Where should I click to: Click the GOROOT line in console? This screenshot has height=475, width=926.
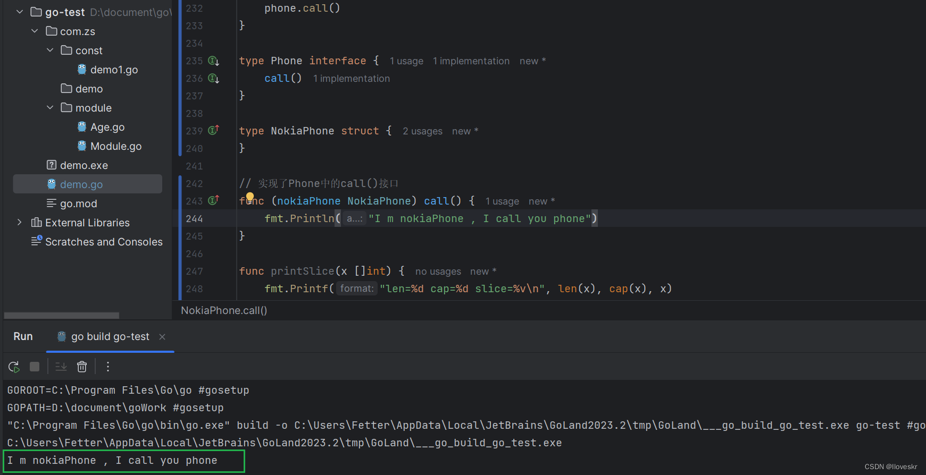(x=128, y=390)
